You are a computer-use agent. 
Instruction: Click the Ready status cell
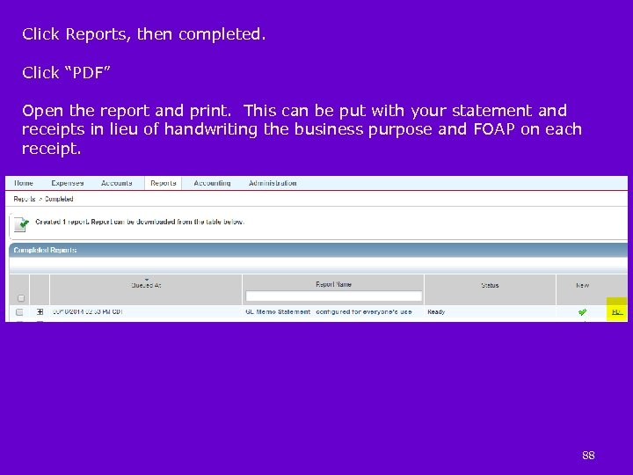click(436, 311)
